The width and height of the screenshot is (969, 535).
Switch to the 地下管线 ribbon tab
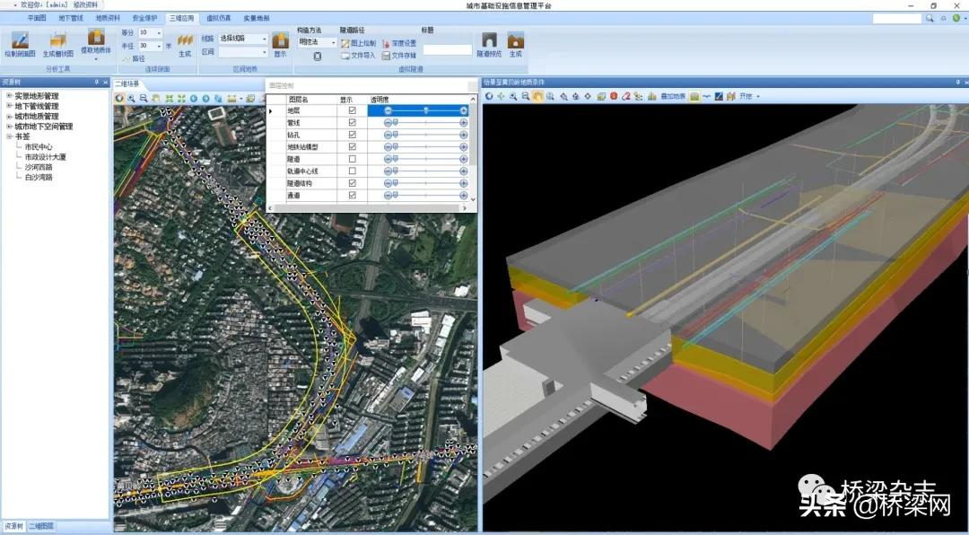71,18
